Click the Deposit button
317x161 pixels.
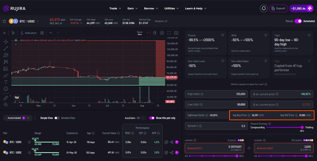tap(278, 8)
